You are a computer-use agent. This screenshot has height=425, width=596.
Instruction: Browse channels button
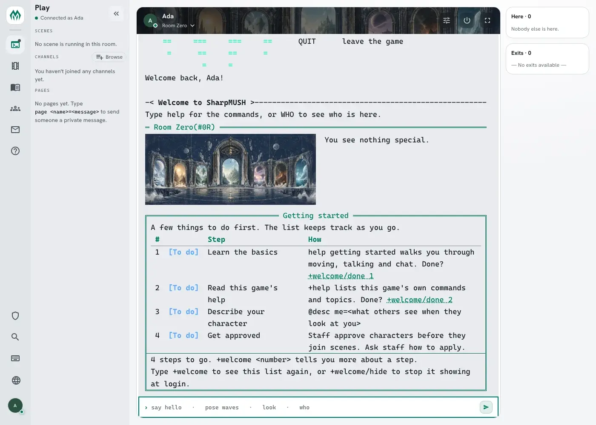click(x=109, y=57)
